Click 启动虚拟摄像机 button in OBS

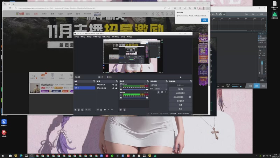(178, 97)
